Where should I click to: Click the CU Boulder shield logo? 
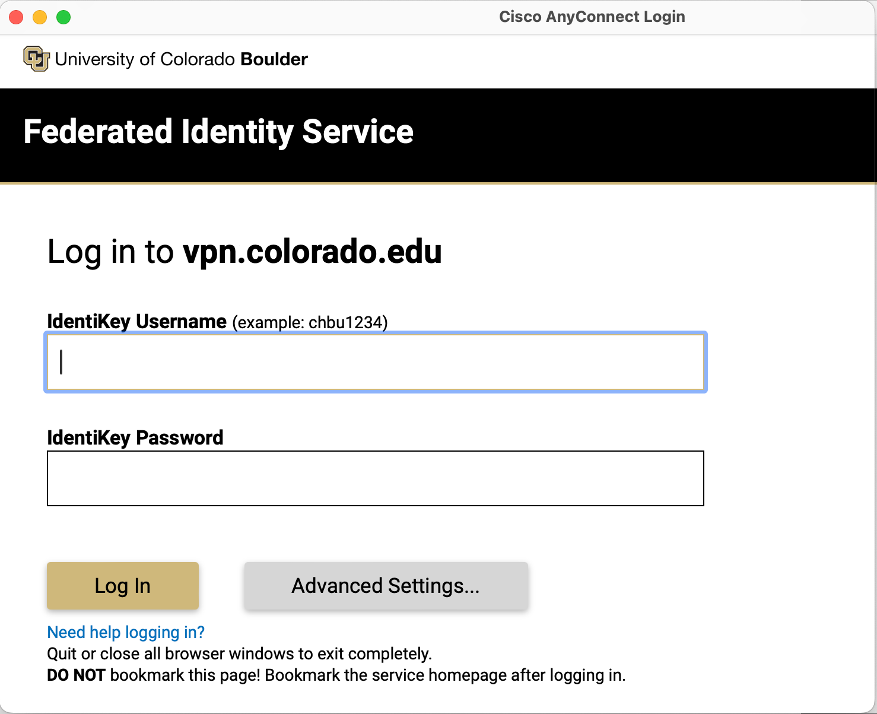pos(36,59)
